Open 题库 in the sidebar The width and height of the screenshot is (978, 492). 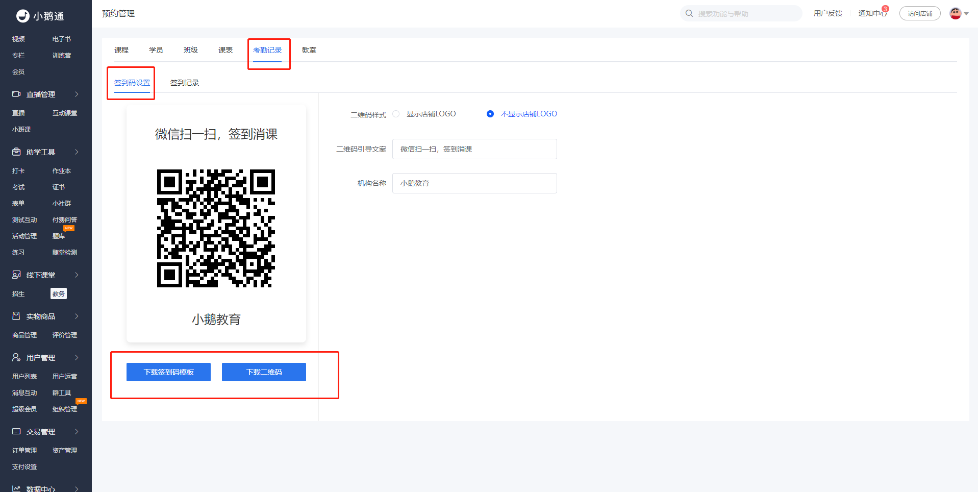point(59,236)
